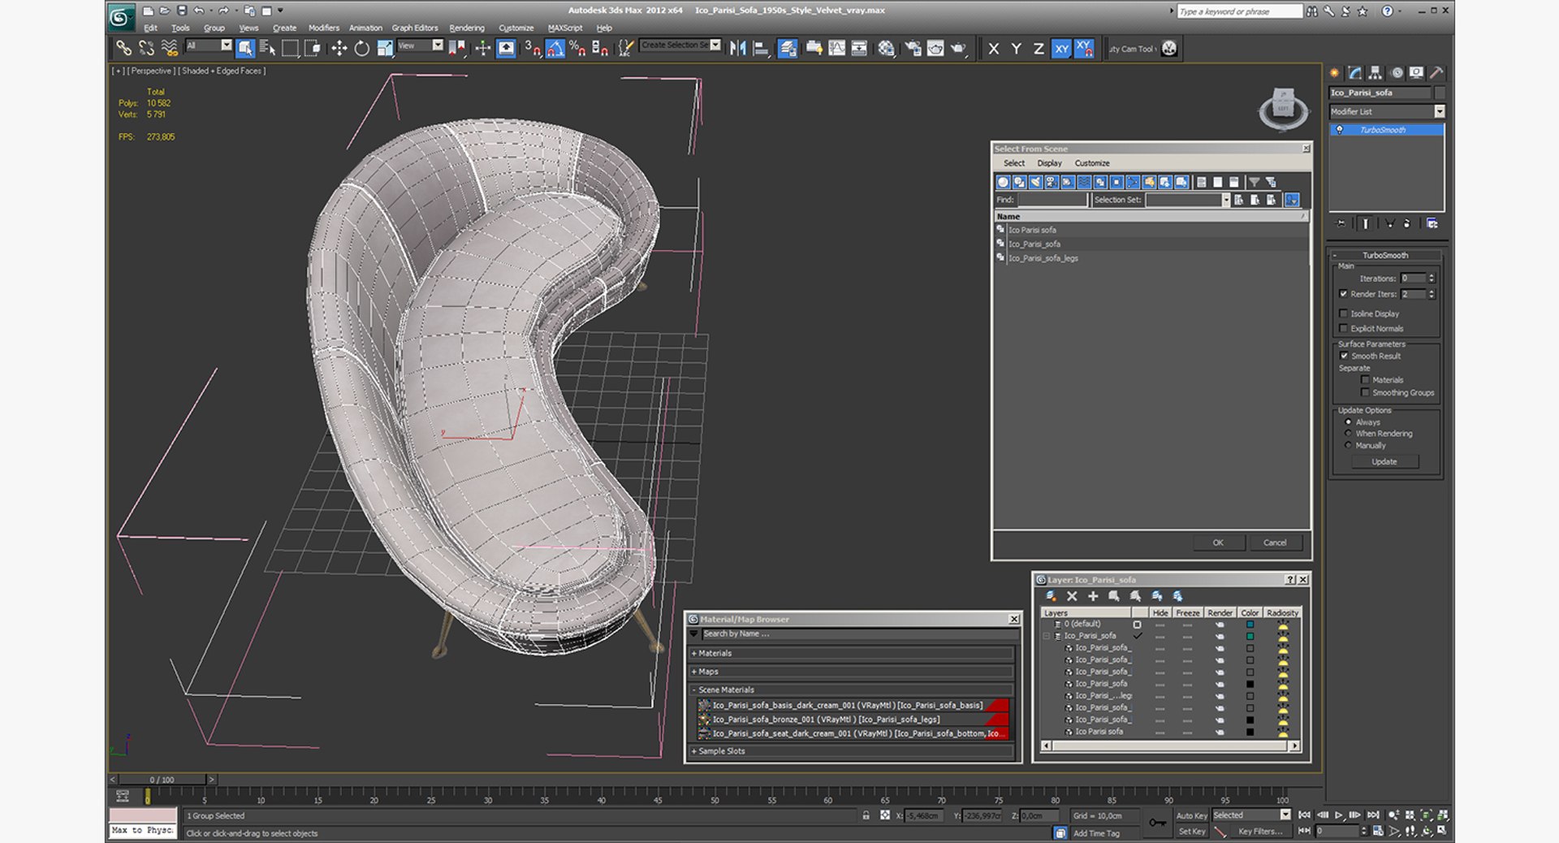Open the Customize menu in Select From Scene
Image resolution: width=1559 pixels, height=843 pixels.
pyautogui.click(x=1092, y=163)
